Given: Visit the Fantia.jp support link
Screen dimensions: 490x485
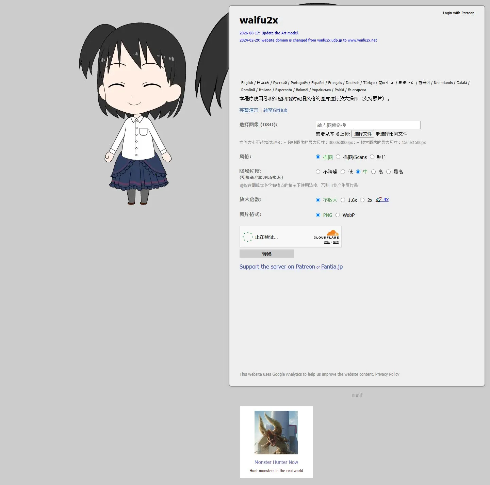Looking at the screenshot, I should click(x=332, y=266).
